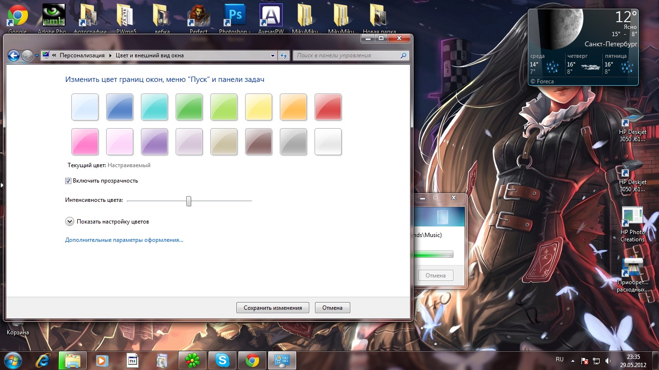The image size is (659, 370).
Task: Select the red color swatch
Action: click(x=328, y=107)
